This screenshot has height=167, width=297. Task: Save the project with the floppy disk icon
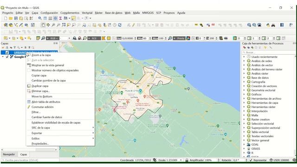[x=16, y=18]
